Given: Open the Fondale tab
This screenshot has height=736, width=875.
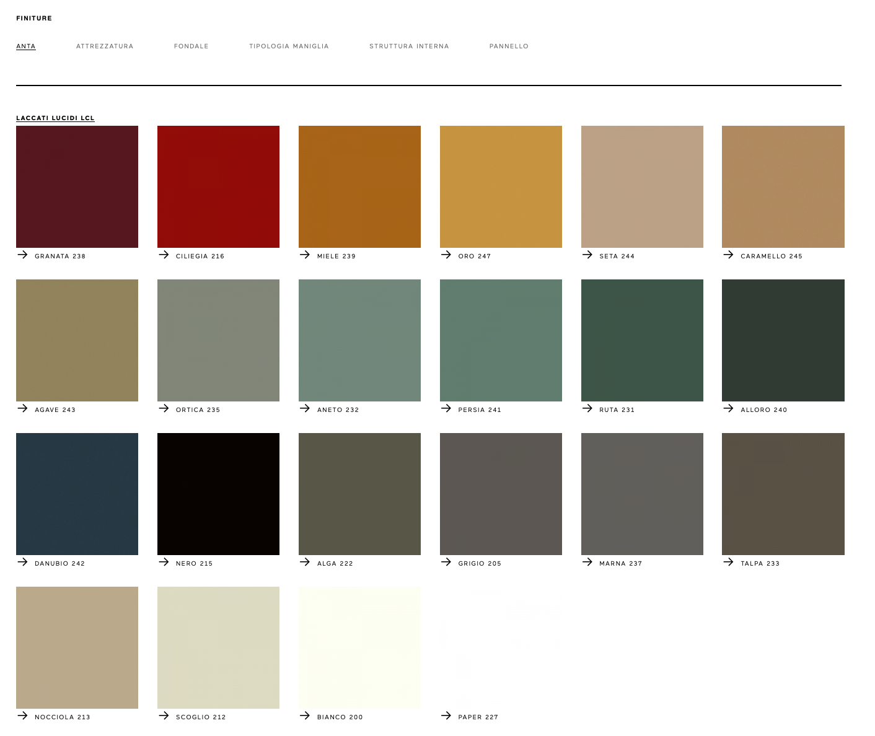Looking at the screenshot, I should tap(191, 46).
